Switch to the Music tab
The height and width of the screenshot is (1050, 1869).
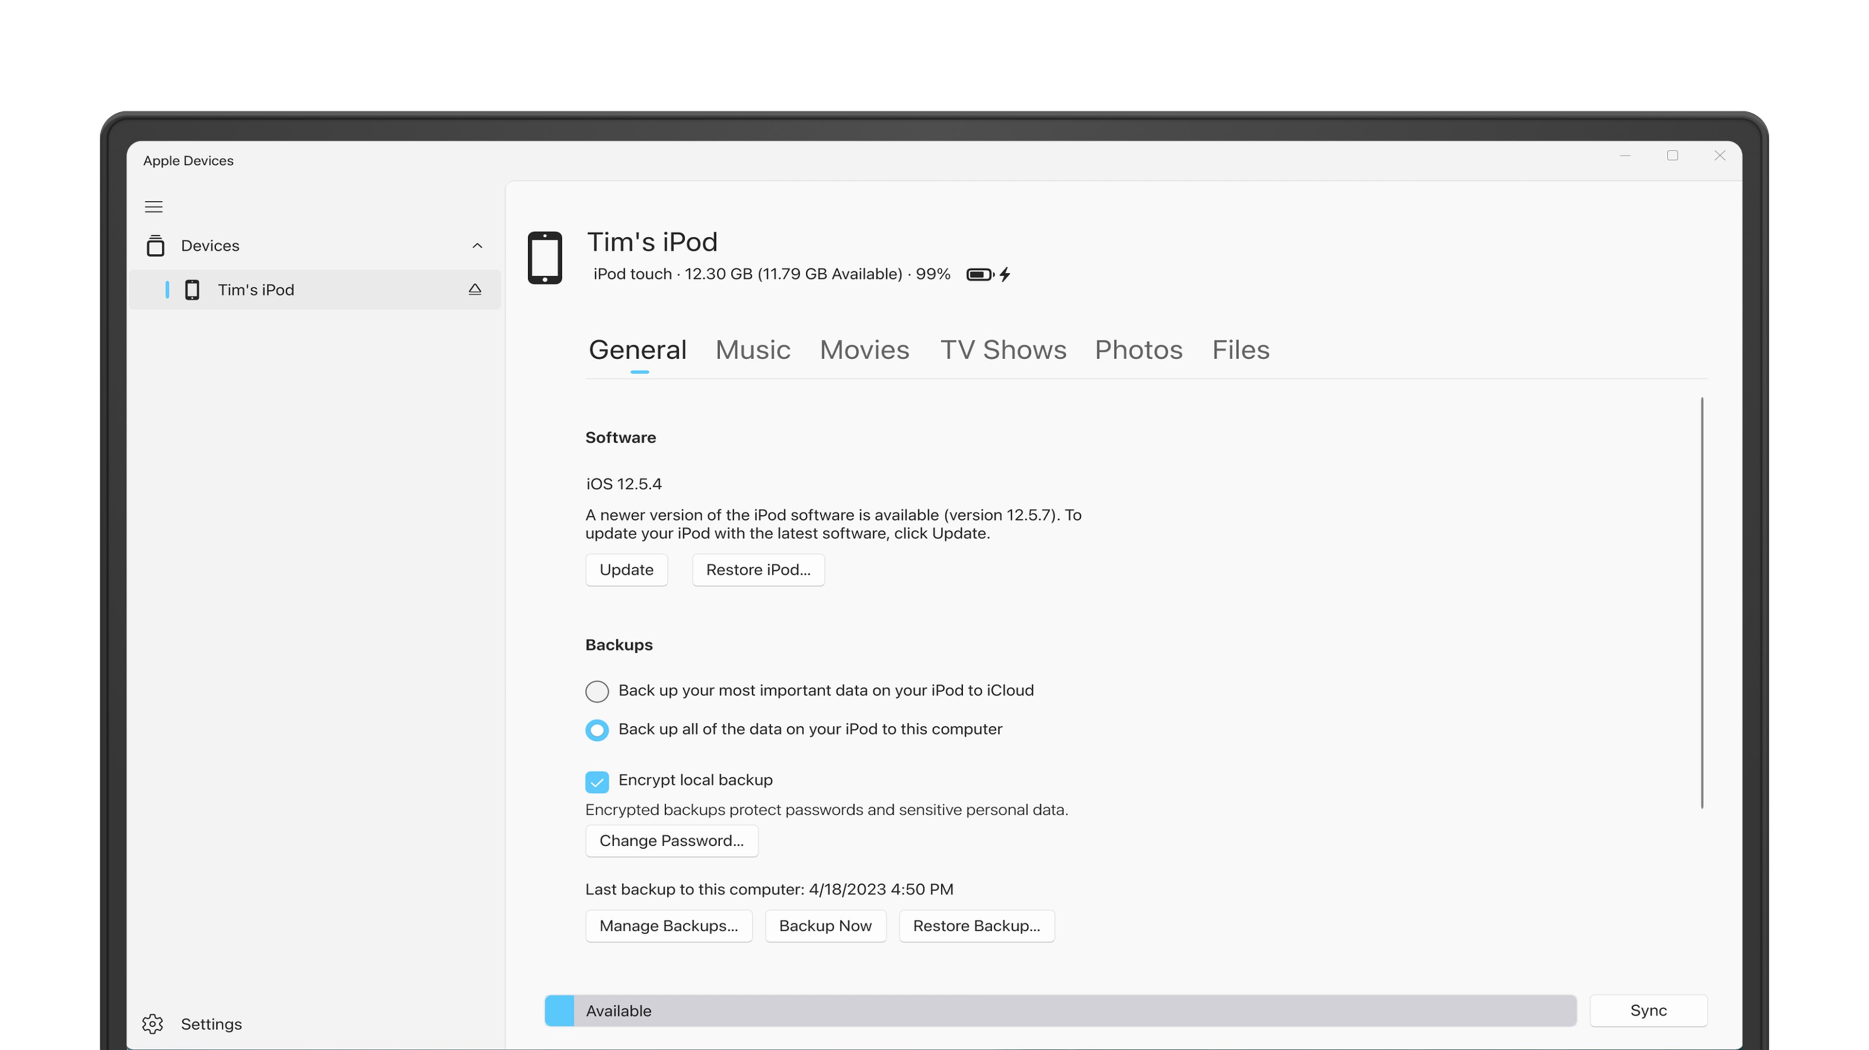tap(752, 350)
